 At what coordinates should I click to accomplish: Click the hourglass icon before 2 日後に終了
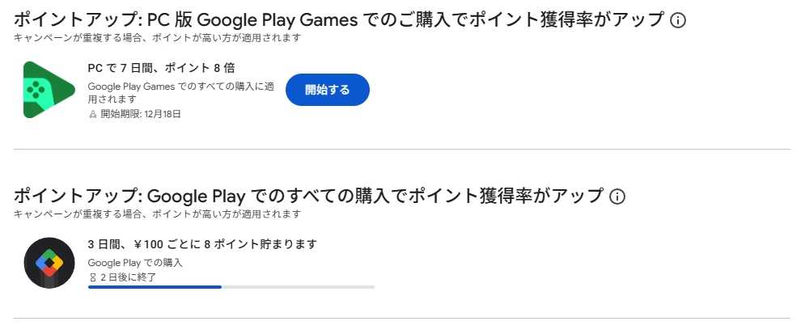(x=92, y=277)
